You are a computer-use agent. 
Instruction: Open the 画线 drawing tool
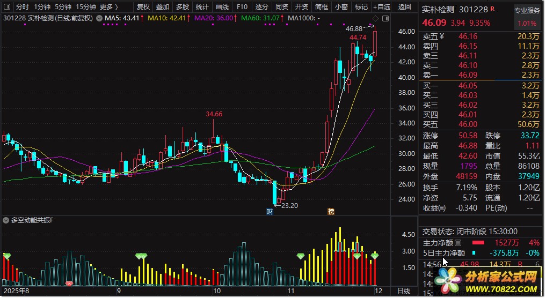click(x=222, y=6)
